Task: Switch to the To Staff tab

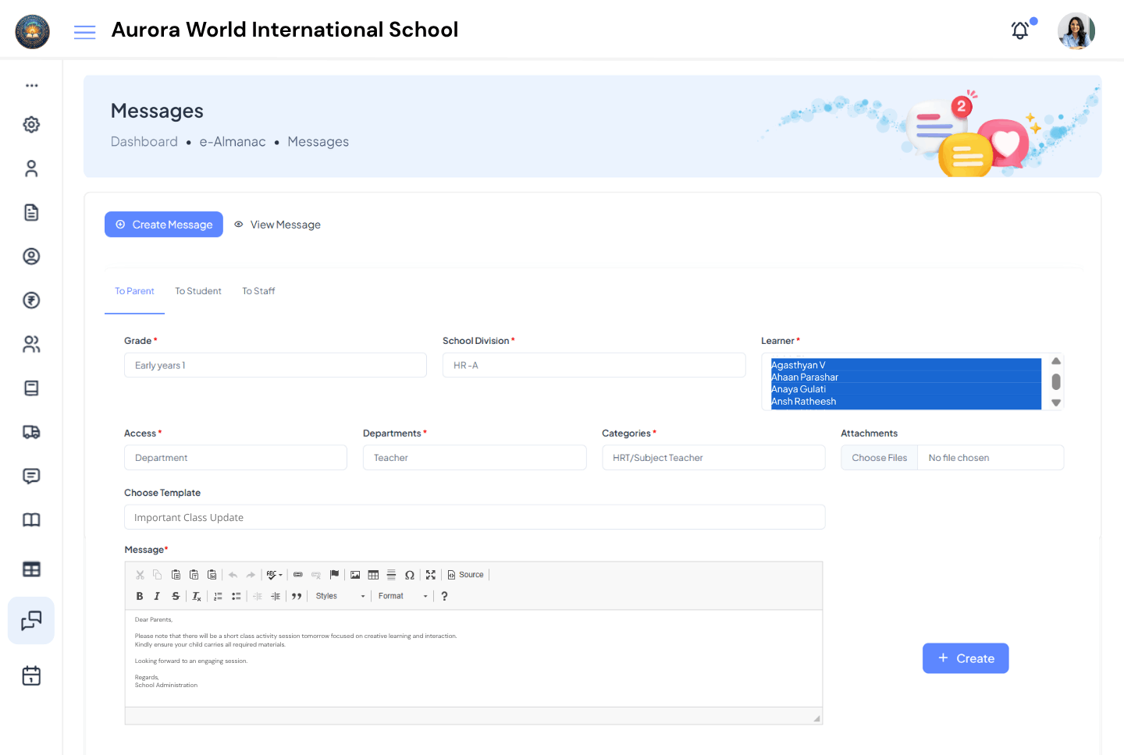Action: (x=258, y=291)
